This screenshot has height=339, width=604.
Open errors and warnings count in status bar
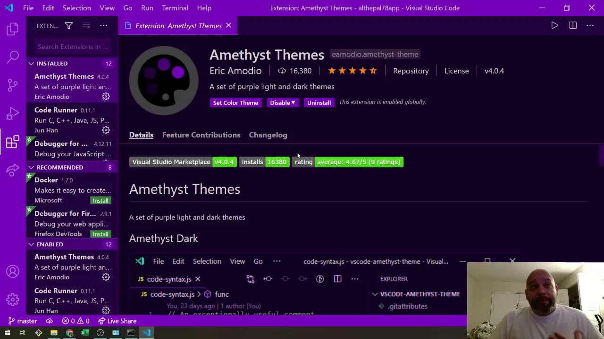(76, 321)
